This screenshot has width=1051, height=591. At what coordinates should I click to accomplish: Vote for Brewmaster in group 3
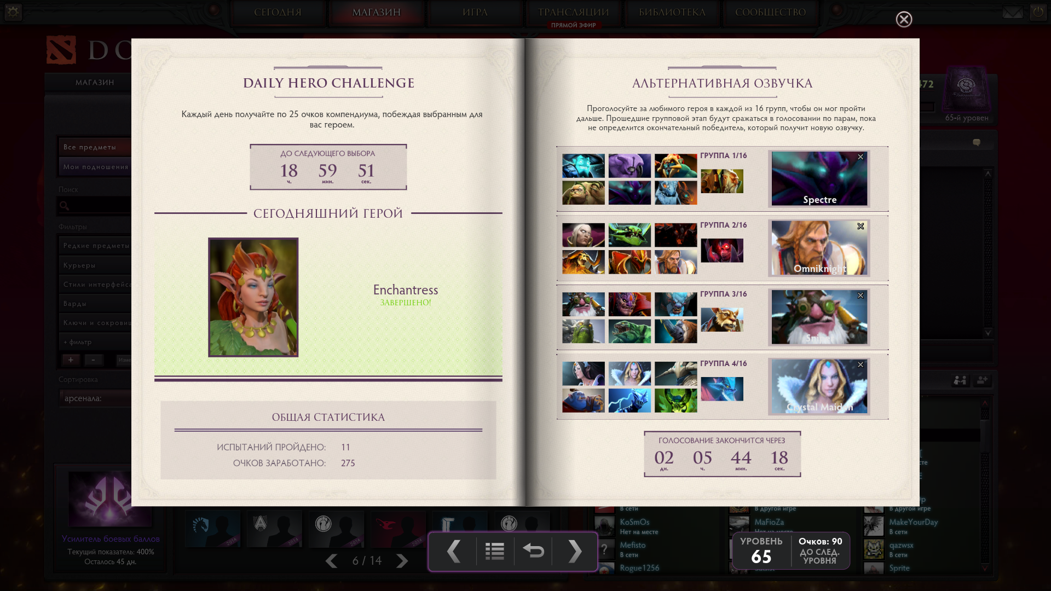pos(722,320)
